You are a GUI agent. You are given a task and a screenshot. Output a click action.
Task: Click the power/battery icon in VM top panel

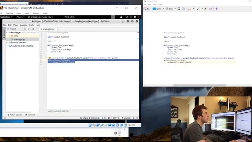(x=135, y=17)
